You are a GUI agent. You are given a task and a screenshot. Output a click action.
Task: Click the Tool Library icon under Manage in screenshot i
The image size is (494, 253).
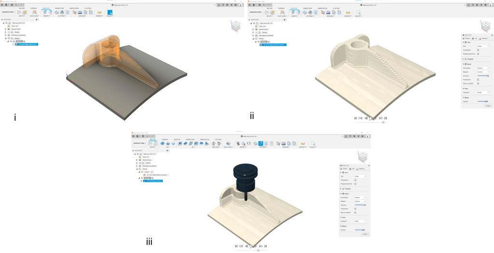(74, 12)
